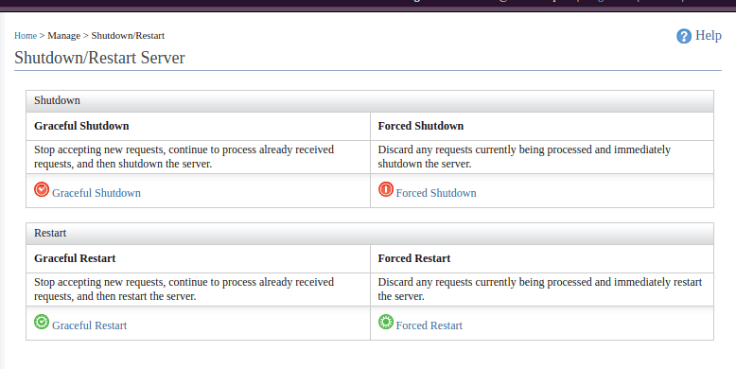
Task: Click the Graceful Restart text link
Action: point(89,325)
